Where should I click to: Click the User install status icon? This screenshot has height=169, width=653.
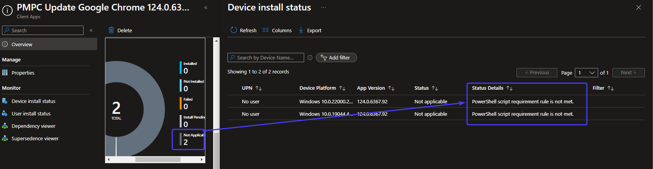pyautogui.click(x=5, y=113)
